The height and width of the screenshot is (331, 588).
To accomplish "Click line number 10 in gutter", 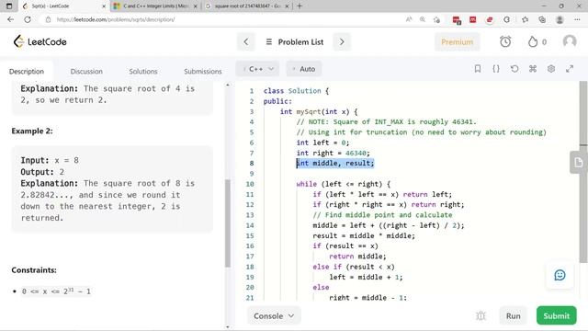I will [250, 184].
